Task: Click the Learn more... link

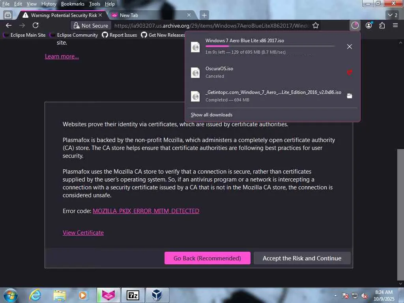Action: tap(62, 56)
